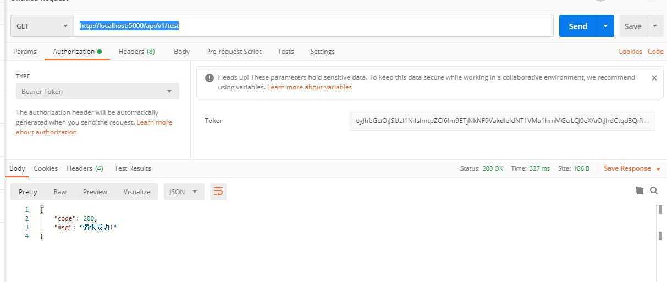The height and width of the screenshot is (282, 667).
Task: Click the Save Response button
Action: 627,168
